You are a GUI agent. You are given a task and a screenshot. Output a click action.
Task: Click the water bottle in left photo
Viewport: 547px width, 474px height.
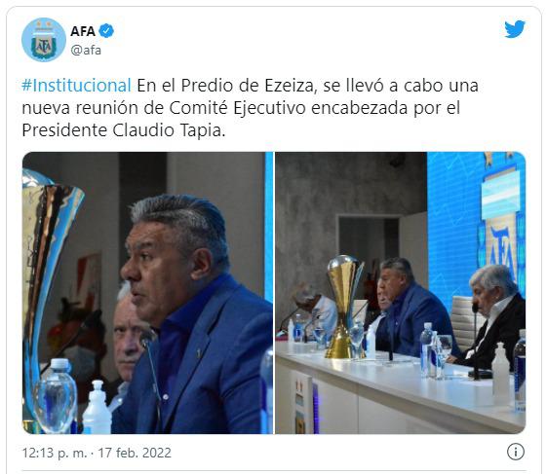pyautogui.click(x=56, y=396)
